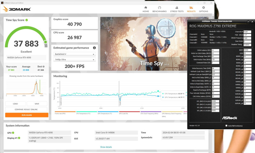The image size is (255, 153).
Task: Click the Row Precharge Time (tRP) field
Action: 215,56
